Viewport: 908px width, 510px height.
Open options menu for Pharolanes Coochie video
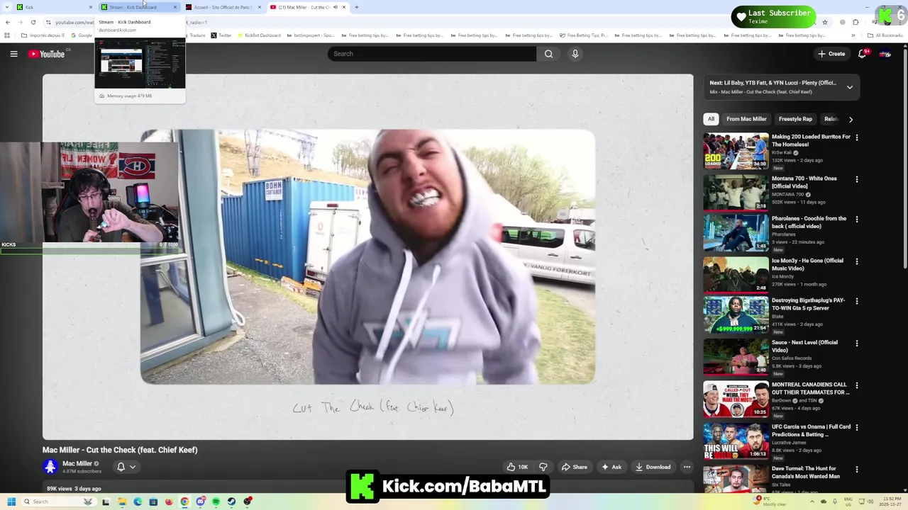pos(856,220)
